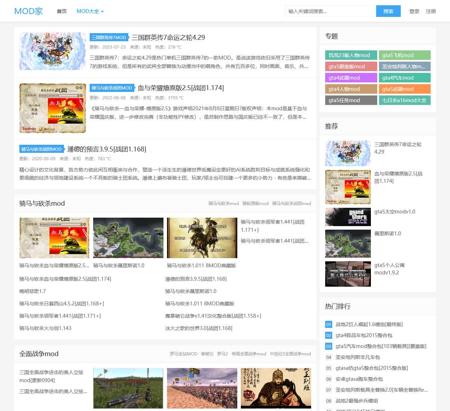The height and width of the screenshot is (411, 450).
Task: Open 冰火之歌的世界3.0[战团1.168] list link
Action: click(x=199, y=328)
